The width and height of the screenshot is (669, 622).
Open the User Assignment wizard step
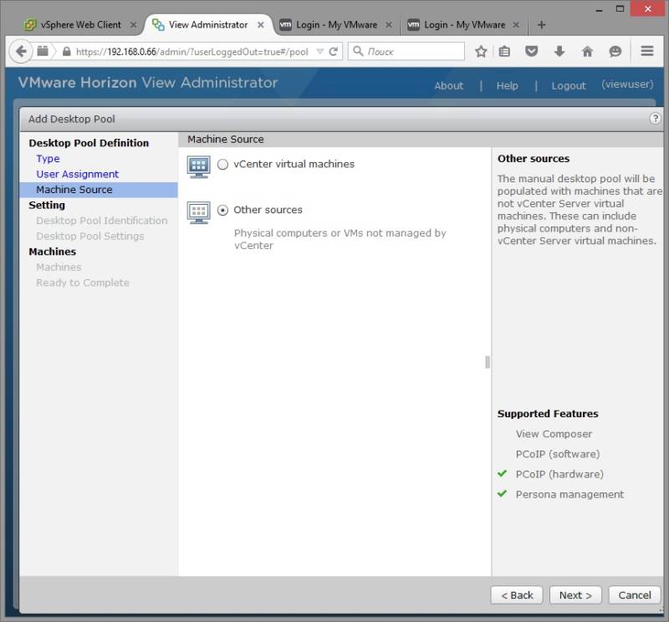pyautogui.click(x=77, y=174)
